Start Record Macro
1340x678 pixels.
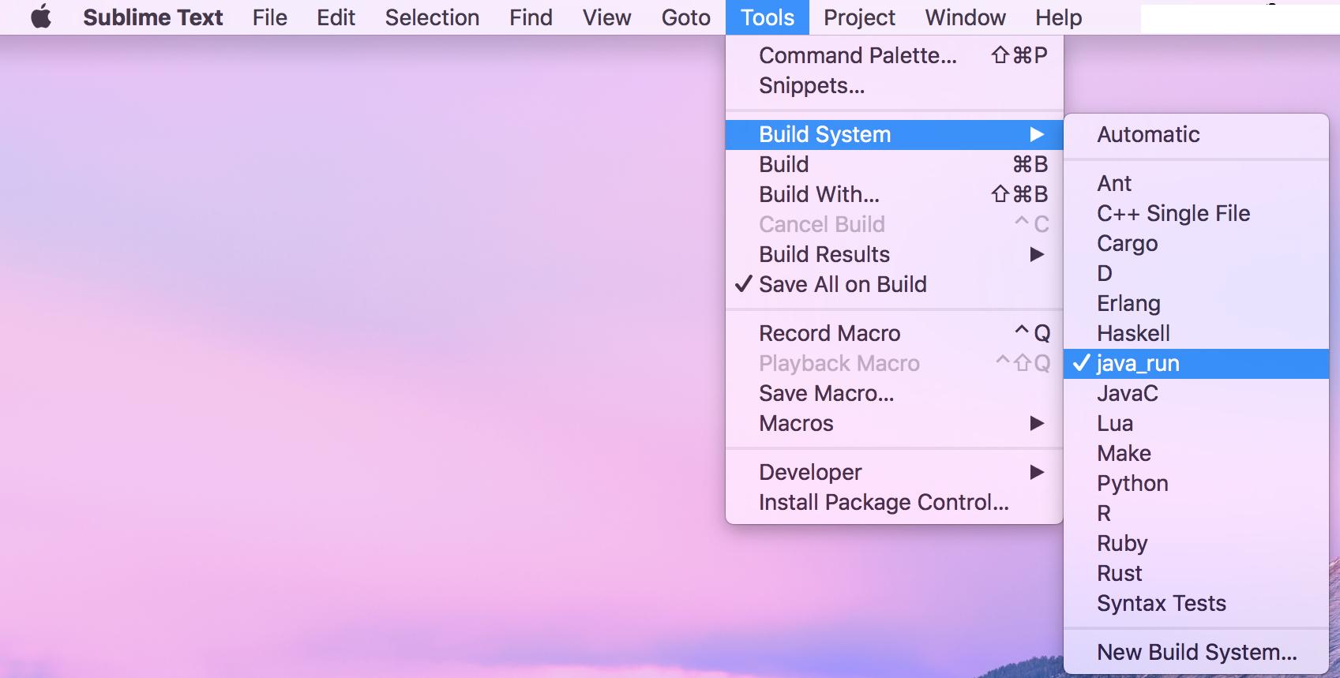pos(829,333)
